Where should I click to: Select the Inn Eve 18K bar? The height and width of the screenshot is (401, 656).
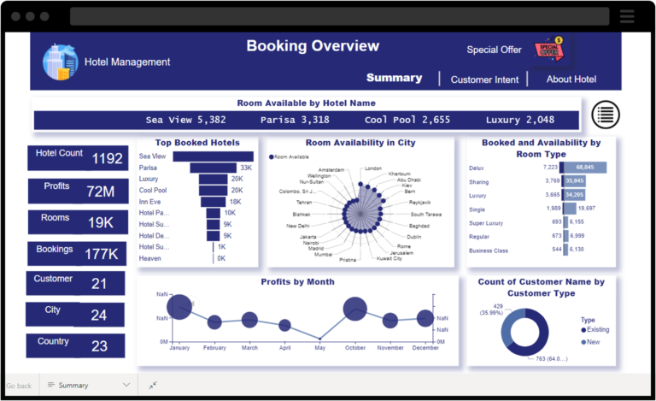(214, 202)
